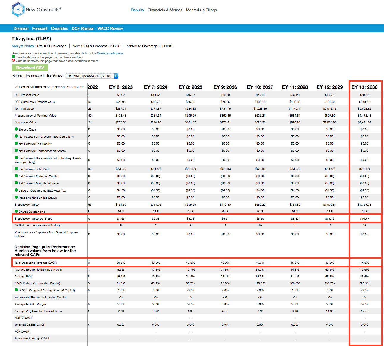
Task: Click the Incremental Return on Invested Capital label
Action: point(40,297)
